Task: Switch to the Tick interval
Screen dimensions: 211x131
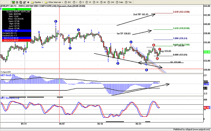Action: 128,2
